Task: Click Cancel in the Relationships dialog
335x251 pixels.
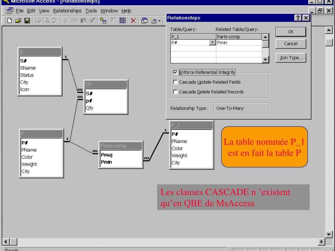Action: point(291,44)
